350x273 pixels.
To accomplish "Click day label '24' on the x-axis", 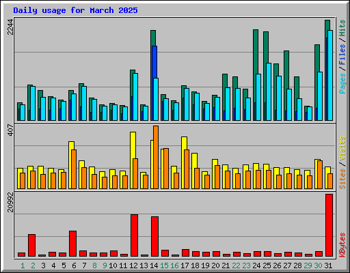I will pos(256,265).
